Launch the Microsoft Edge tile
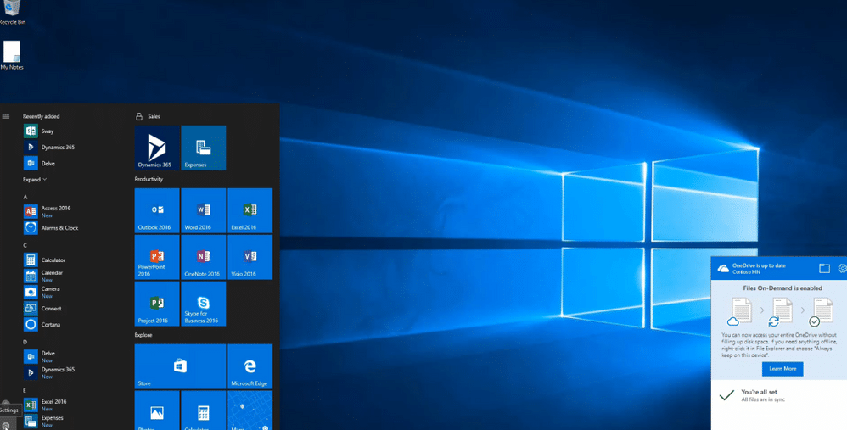Image resolution: width=847 pixels, height=430 pixels. click(x=250, y=366)
